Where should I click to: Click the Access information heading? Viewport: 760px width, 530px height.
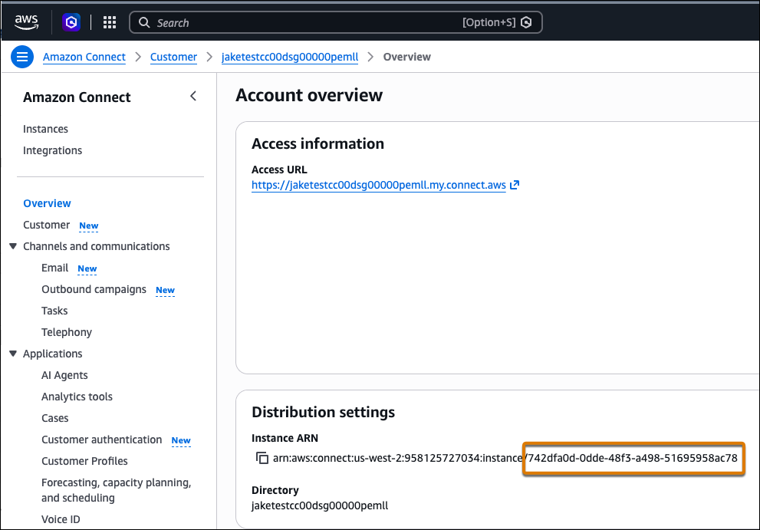[318, 143]
